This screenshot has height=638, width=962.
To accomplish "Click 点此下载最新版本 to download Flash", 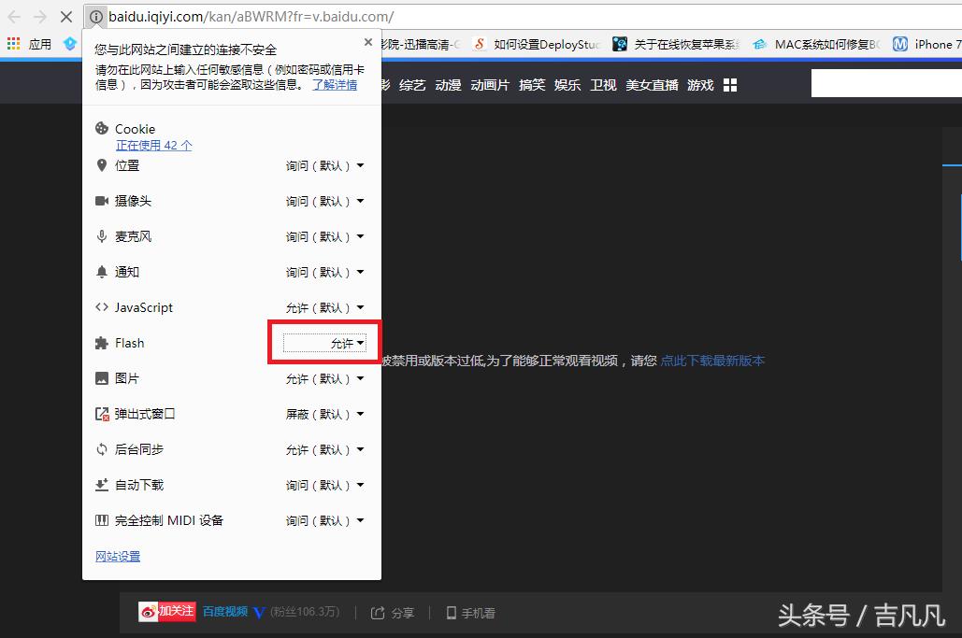I will (x=713, y=361).
